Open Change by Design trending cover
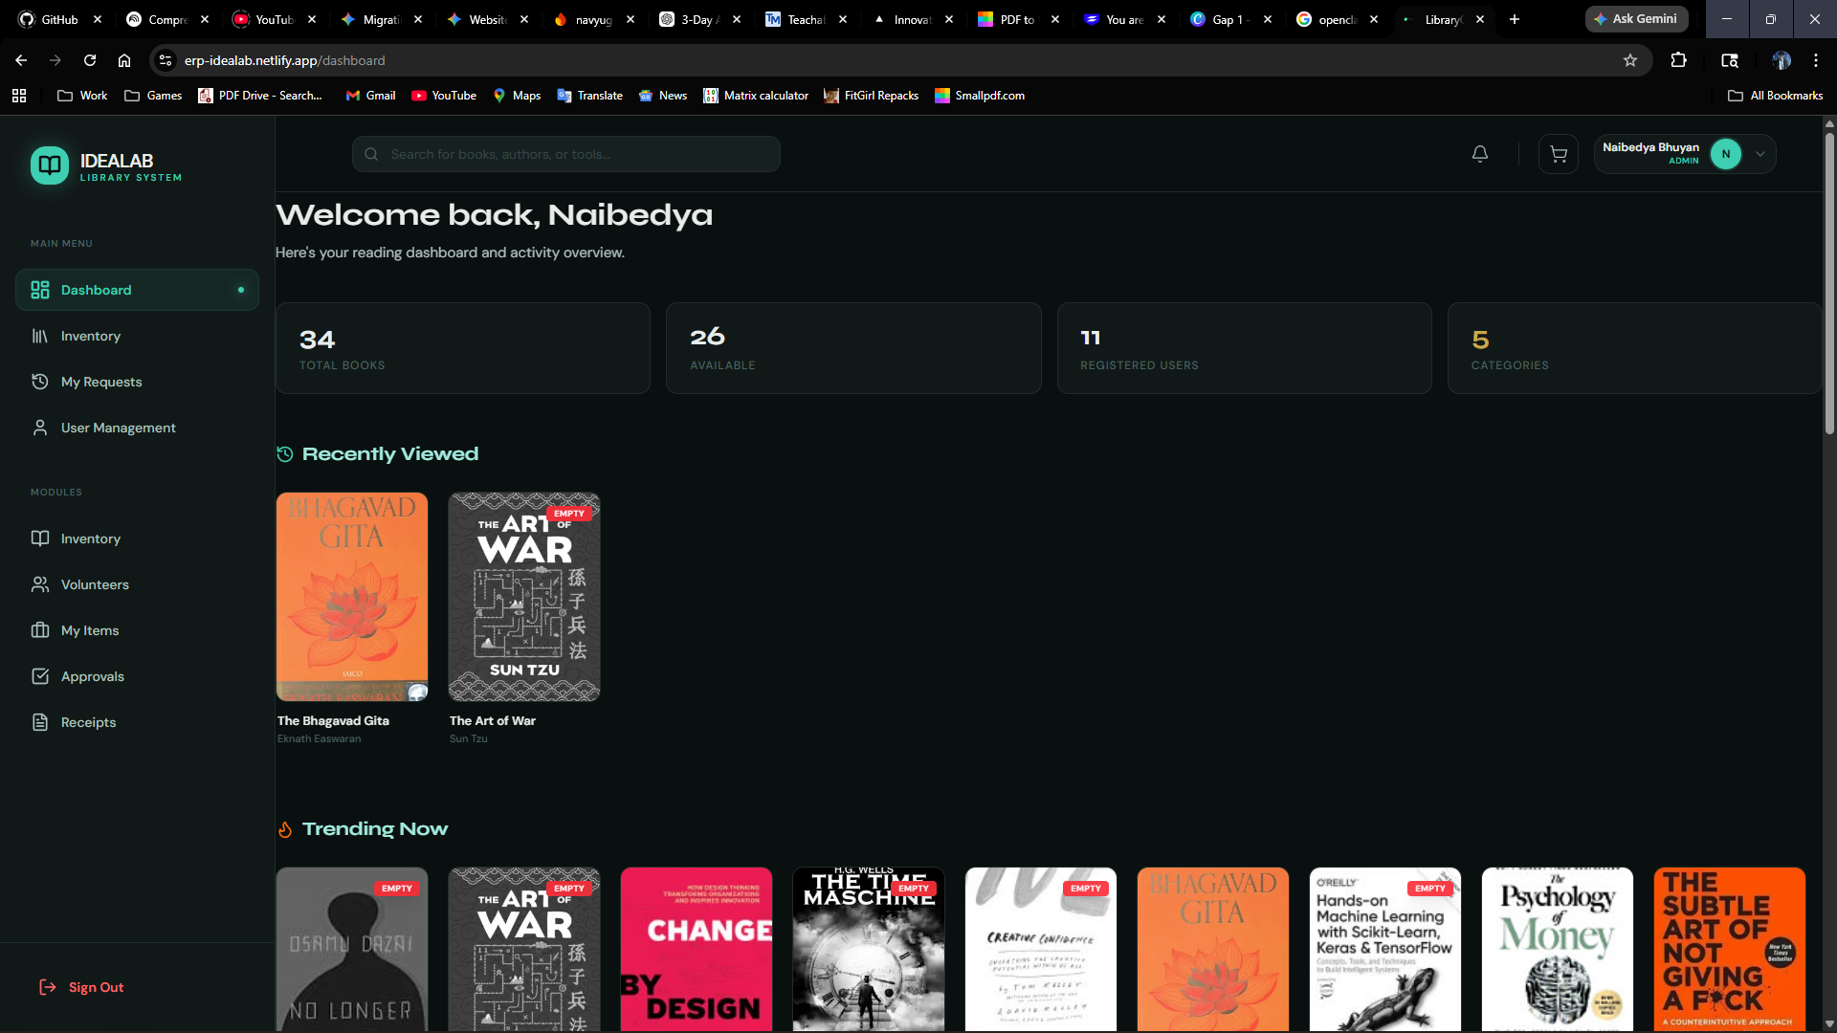 coord(697,949)
